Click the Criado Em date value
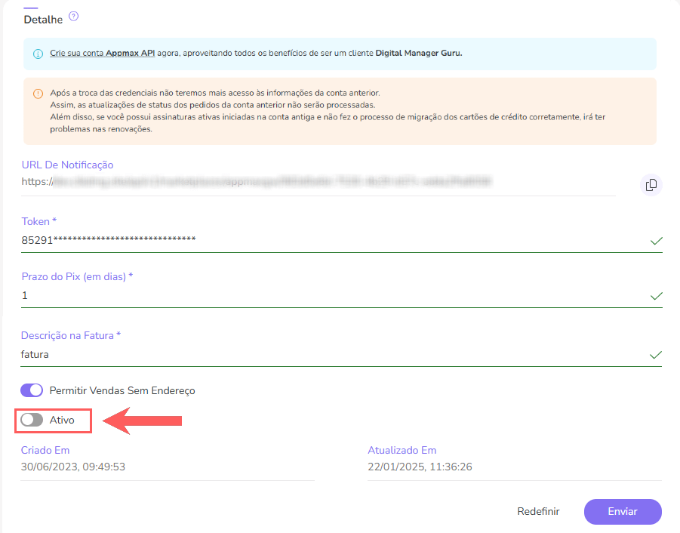 [x=72, y=467]
